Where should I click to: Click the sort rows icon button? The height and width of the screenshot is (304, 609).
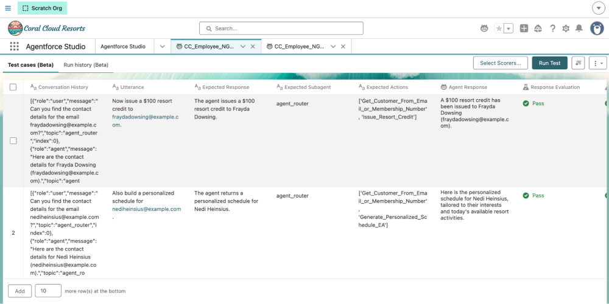(x=579, y=63)
